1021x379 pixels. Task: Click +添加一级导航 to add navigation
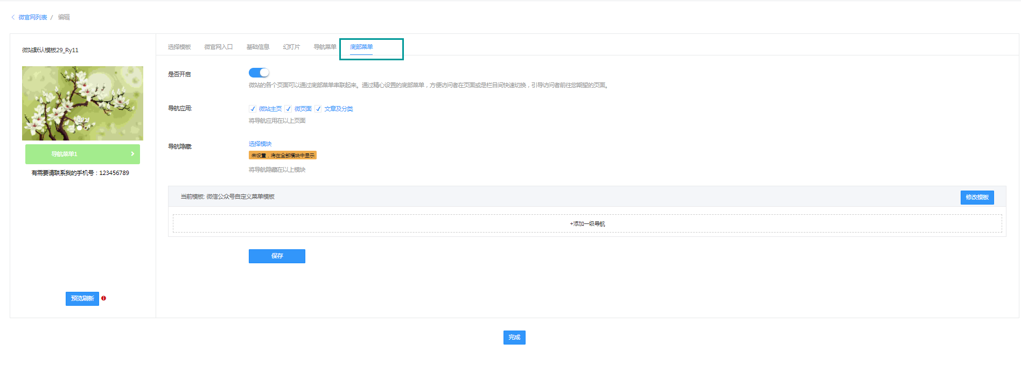pos(587,224)
